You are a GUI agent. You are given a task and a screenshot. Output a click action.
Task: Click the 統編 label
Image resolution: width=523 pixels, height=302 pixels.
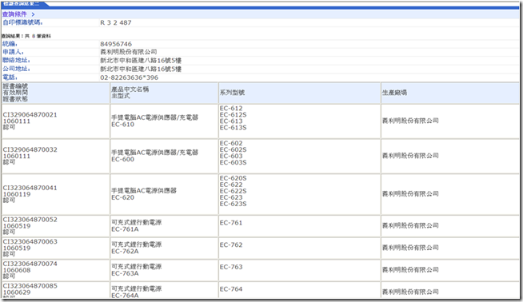(x=10, y=44)
